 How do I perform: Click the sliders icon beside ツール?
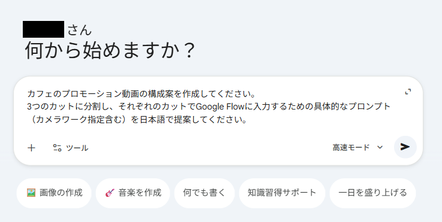tap(57, 148)
